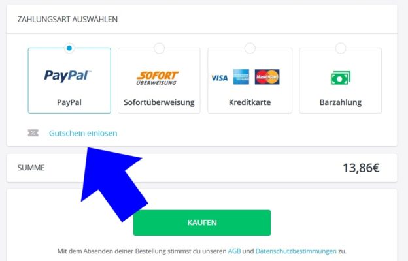Open the Datenschutzbestimmungen link
Image resolution: width=408 pixels, height=261 pixels.
click(296, 251)
